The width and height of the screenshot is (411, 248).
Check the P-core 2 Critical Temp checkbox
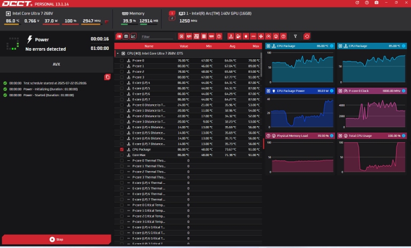click(x=121, y=216)
